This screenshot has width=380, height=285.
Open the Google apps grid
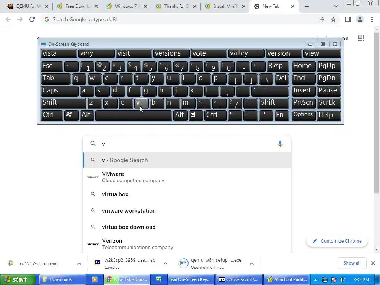click(x=361, y=38)
